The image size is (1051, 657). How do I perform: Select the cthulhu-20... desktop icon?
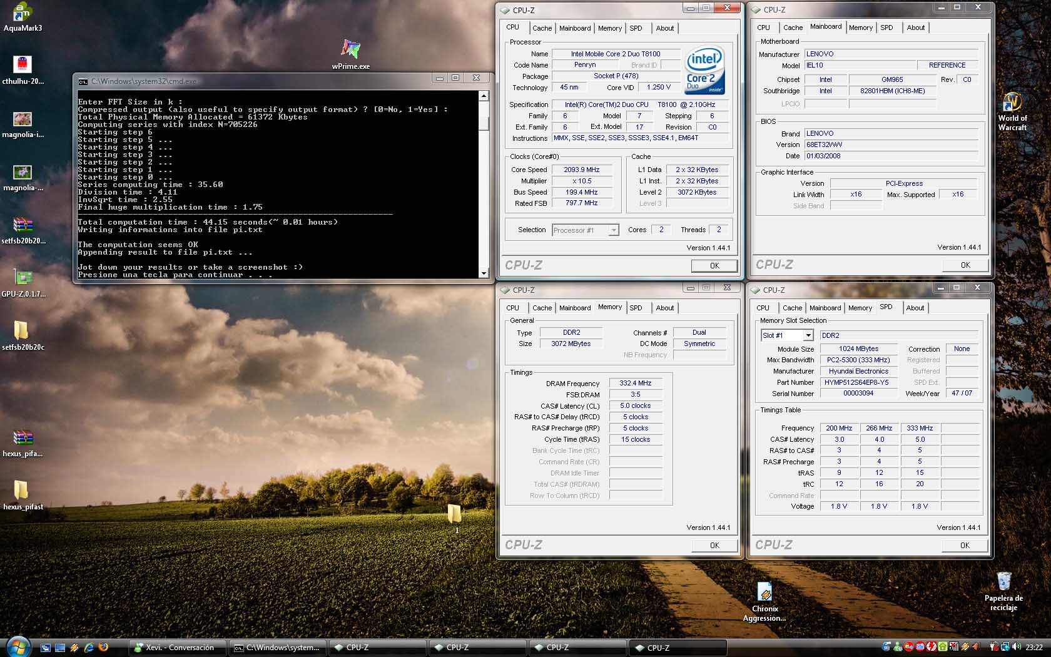(x=23, y=70)
